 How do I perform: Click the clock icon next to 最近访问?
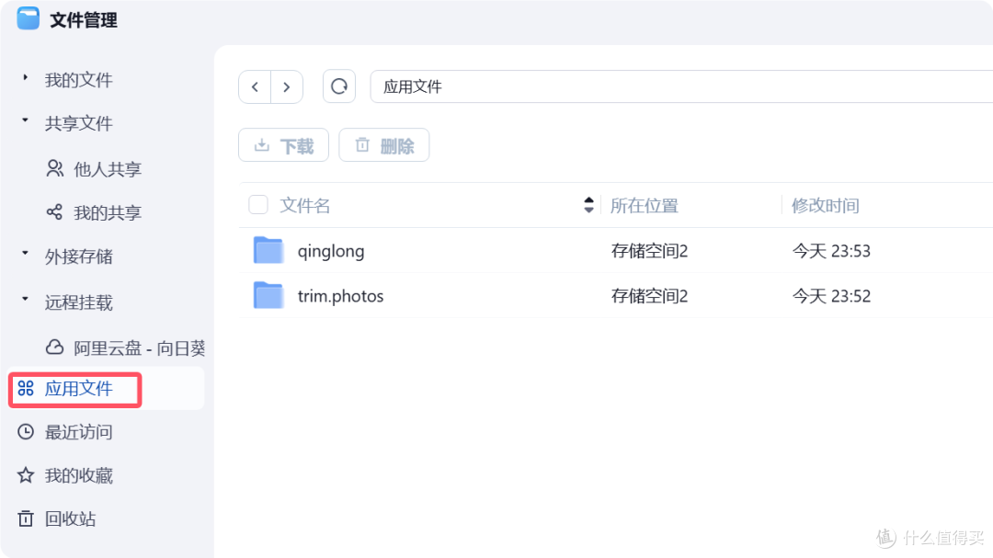[27, 432]
